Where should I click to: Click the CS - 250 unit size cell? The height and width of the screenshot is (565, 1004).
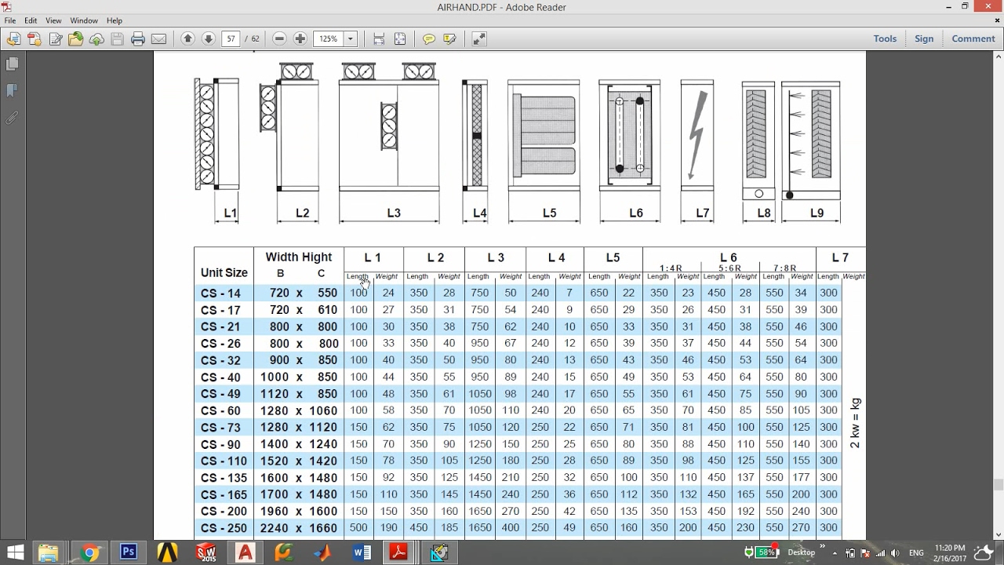(x=224, y=528)
